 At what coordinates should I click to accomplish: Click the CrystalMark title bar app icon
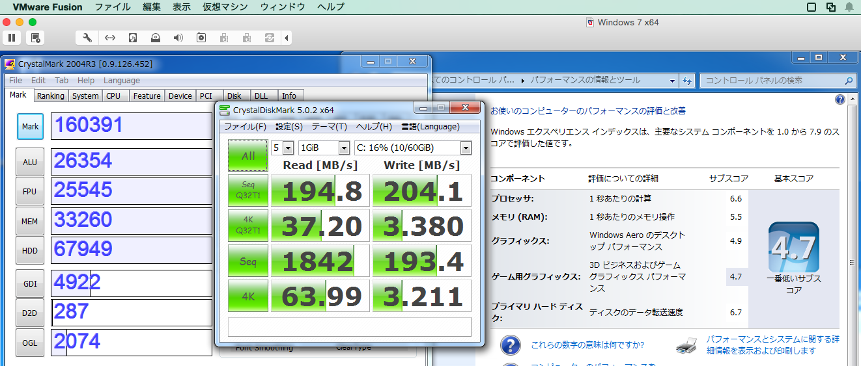10,64
